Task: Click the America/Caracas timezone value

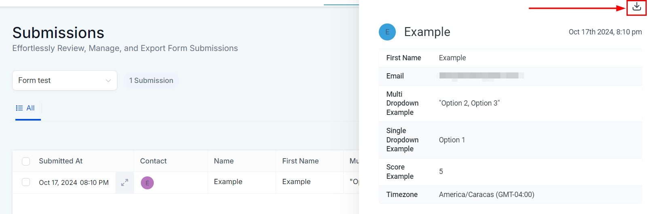Action: [x=486, y=195]
